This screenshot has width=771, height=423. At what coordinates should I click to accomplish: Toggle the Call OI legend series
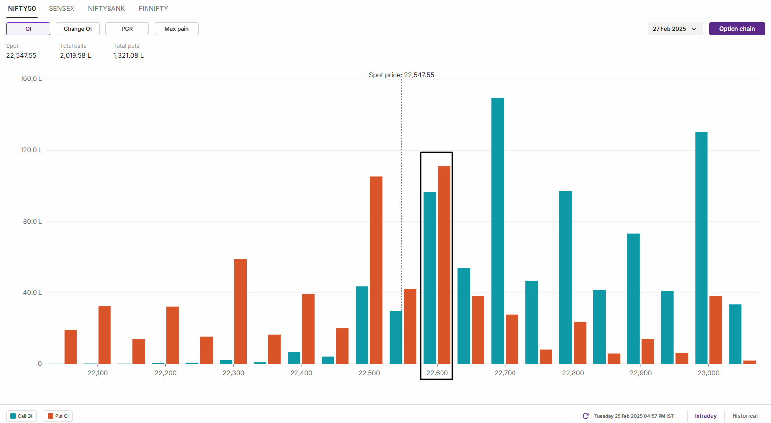point(21,416)
